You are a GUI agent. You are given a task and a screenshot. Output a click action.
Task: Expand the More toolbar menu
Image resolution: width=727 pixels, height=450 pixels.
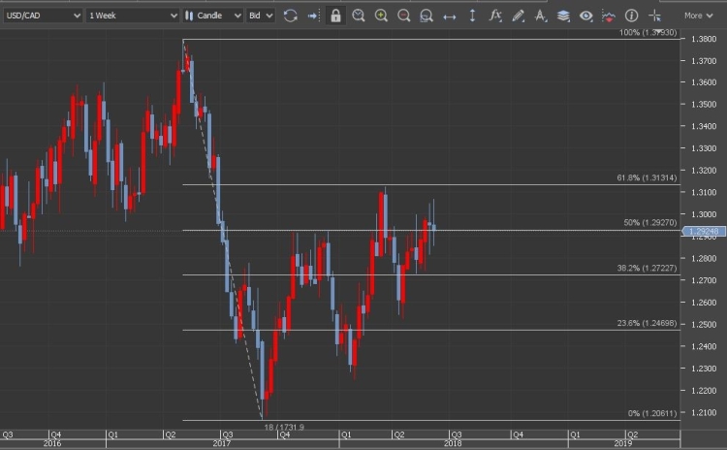click(x=698, y=16)
